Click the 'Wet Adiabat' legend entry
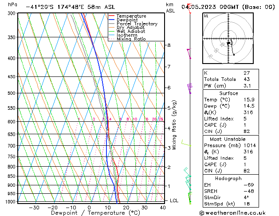Image resolution: width=279 pixels, height=216 pixels. click(x=127, y=31)
